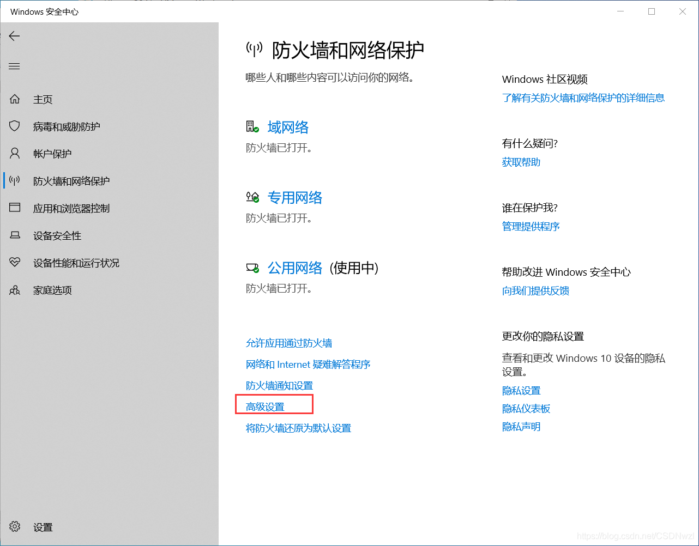Screen dimensions: 699x546
Task: Click the Windows 社区视频 heading
Action: point(545,80)
